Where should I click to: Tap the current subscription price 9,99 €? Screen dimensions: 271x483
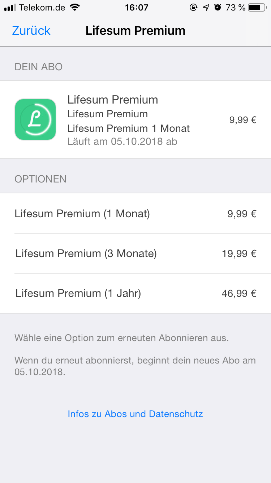(x=243, y=120)
